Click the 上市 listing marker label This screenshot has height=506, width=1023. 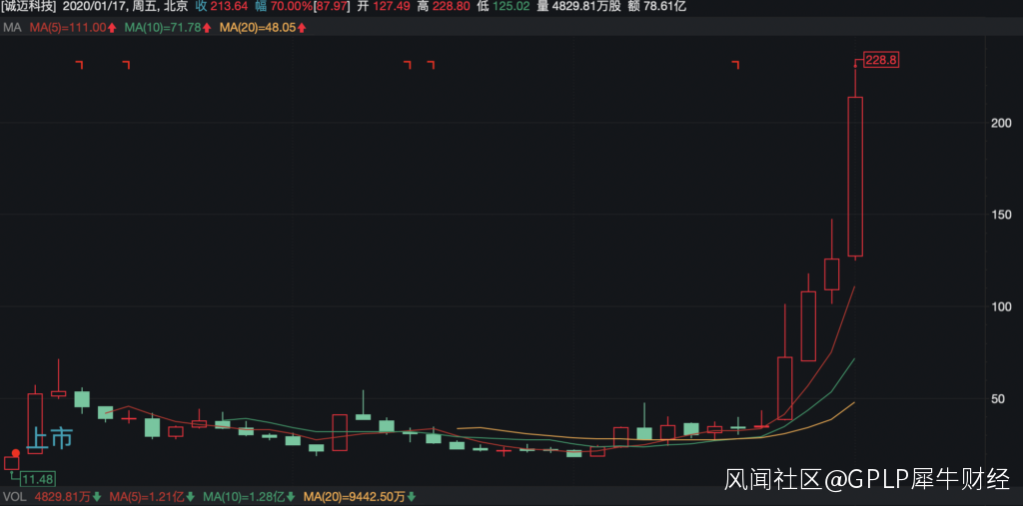tap(50, 437)
